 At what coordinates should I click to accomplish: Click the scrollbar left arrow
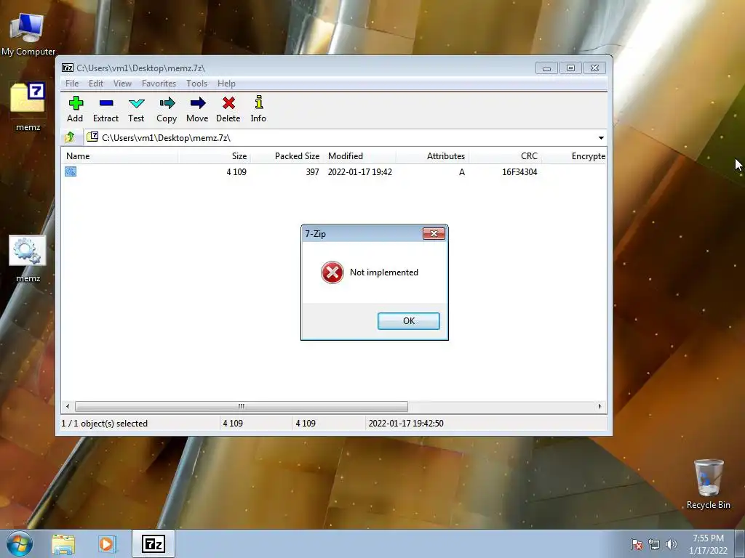click(x=68, y=406)
